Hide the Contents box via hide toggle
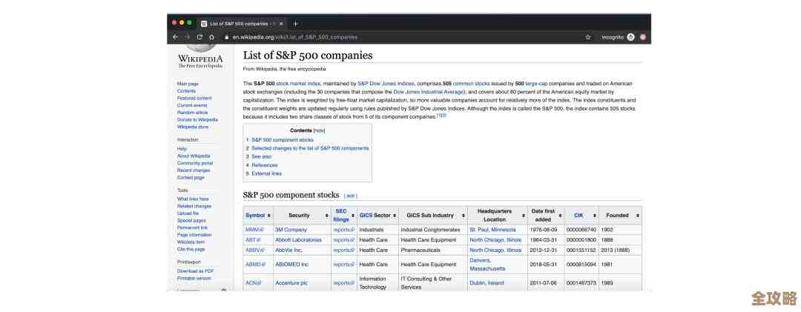 pyautogui.click(x=319, y=130)
